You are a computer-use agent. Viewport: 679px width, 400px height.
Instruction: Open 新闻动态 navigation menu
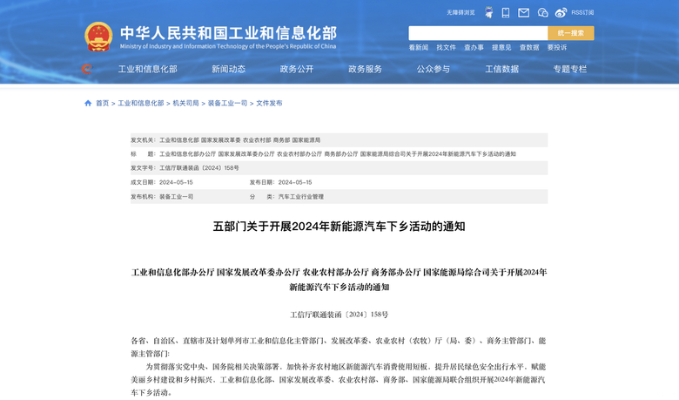229,69
